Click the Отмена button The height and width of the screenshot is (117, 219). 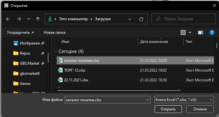[200, 109]
